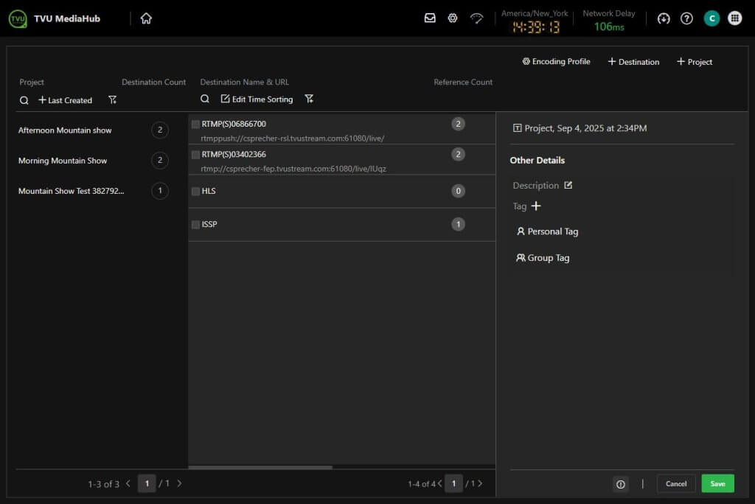Open the Last Created sorting option
The width and height of the screenshot is (755, 504).
(x=65, y=100)
